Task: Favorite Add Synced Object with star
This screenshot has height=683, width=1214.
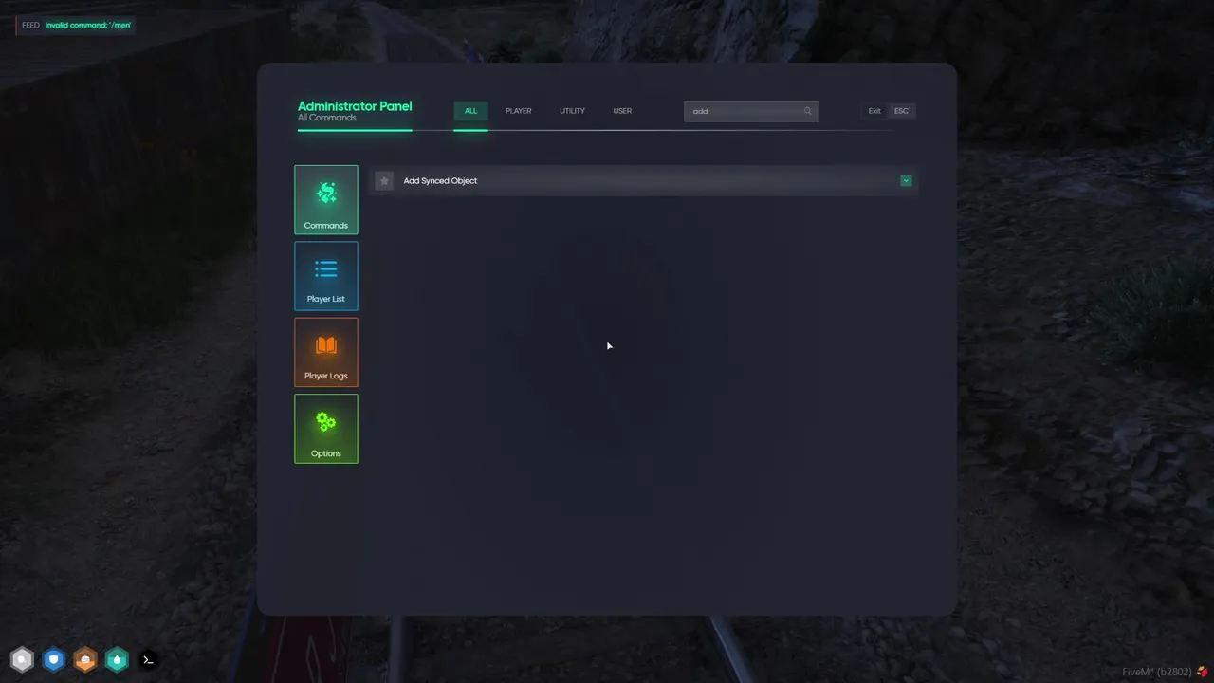Action: click(x=384, y=180)
